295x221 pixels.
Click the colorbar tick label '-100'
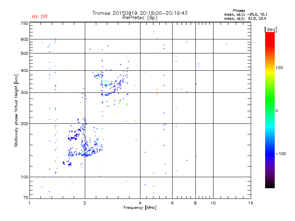point(281,154)
